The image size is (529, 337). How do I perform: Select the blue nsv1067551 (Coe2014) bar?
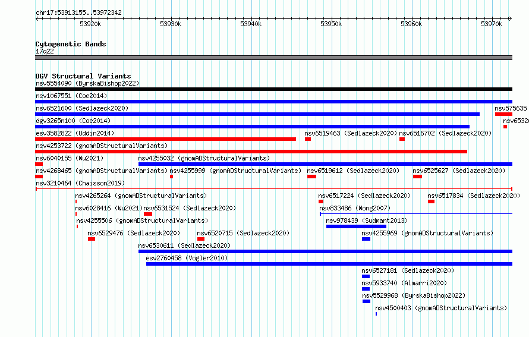pos(273,102)
